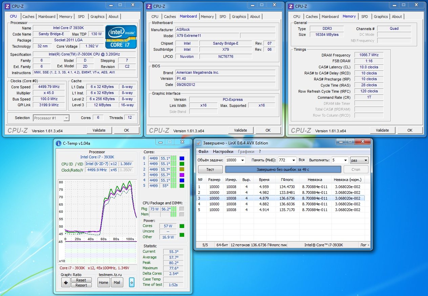The image size is (428, 296).
Task: Click the C-Temp title bar info icon
Action: (x=58, y=143)
